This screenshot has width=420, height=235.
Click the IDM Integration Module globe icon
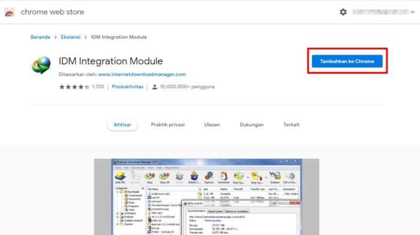41,65
